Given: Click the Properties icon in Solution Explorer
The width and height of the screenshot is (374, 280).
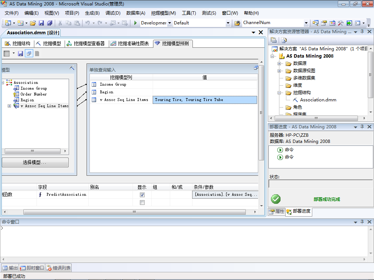Looking at the screenshot, I should click(274, 40).
